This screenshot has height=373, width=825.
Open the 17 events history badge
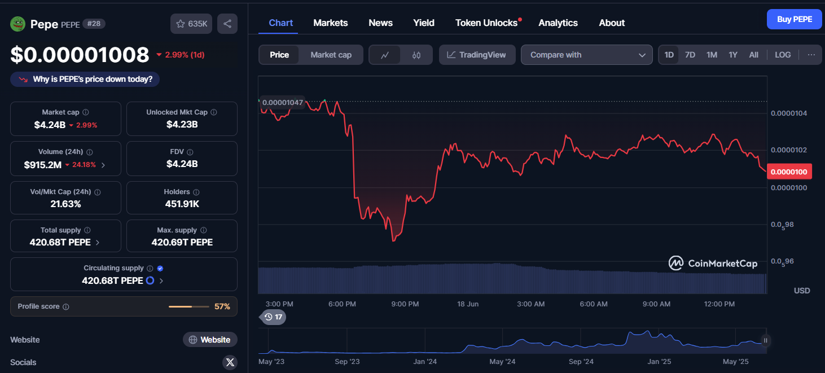tap(273, 317)
